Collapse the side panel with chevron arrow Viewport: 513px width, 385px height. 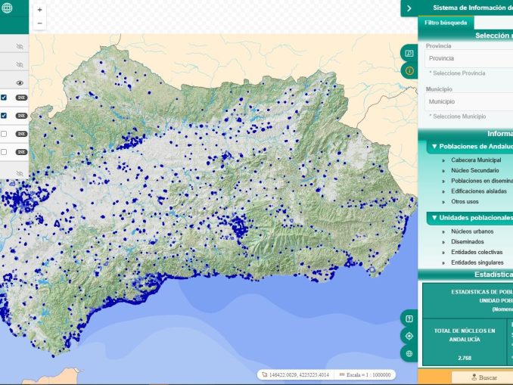(409, 8)
